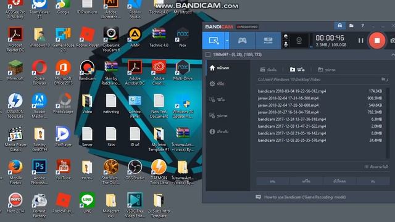
Task: Switch to the Image files tab
Action: [326, 70]
